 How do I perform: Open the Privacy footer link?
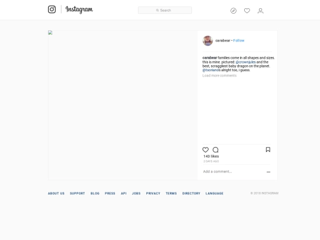tap(153, 193)
